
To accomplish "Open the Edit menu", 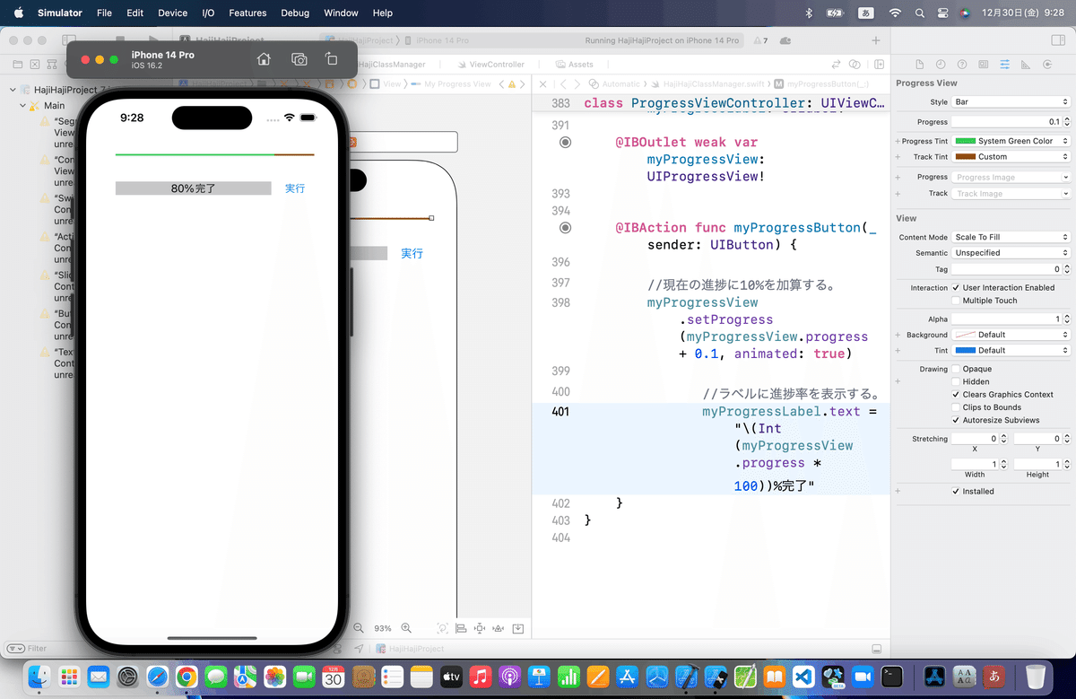I will click(x=134, y=13).
